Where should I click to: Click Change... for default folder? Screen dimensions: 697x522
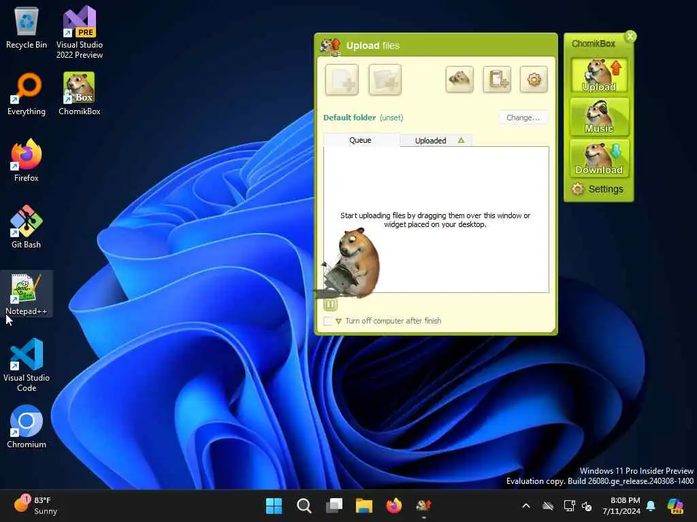click(x=523, y=118)
